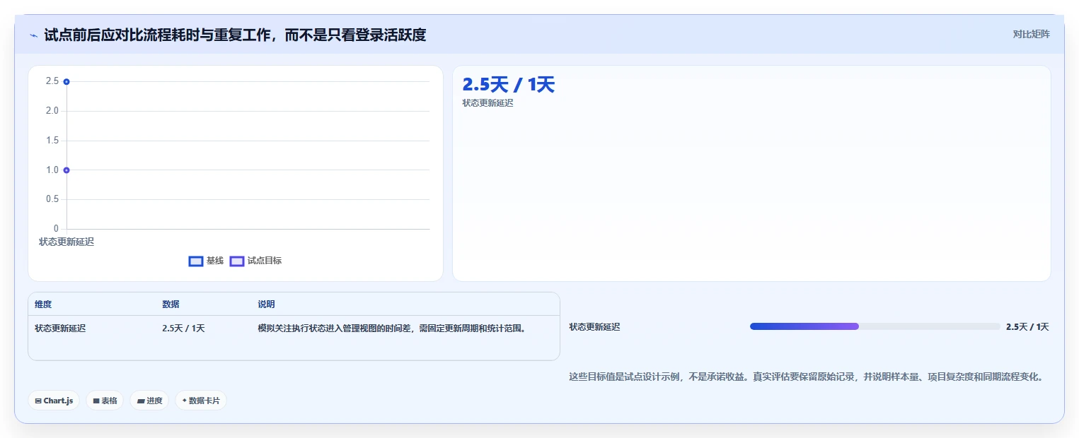Click the 维度 column header

(x=43, y=304)
